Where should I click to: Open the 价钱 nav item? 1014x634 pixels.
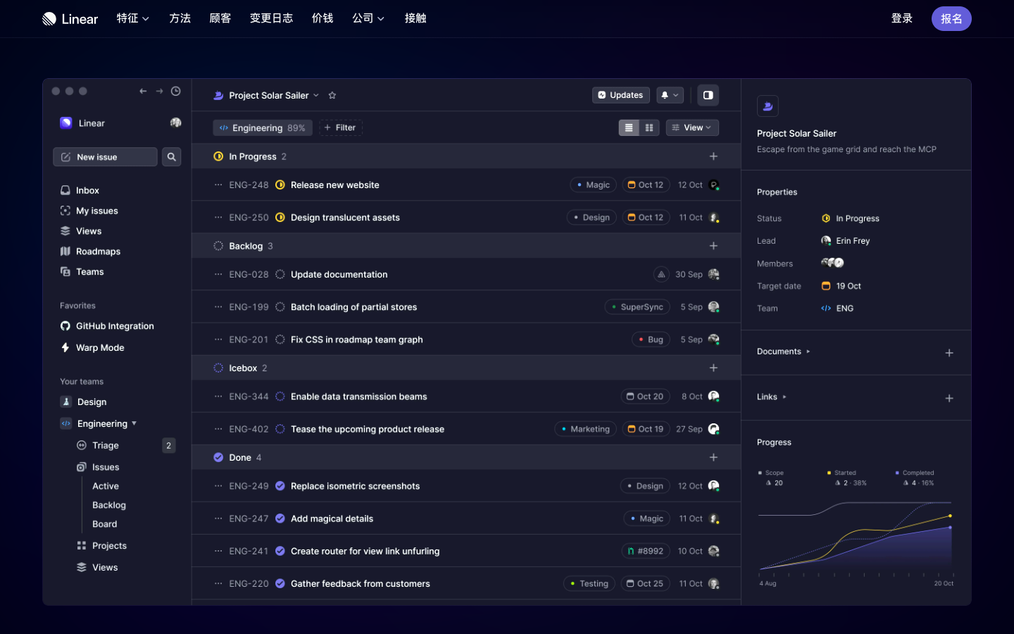pos(323,18)
